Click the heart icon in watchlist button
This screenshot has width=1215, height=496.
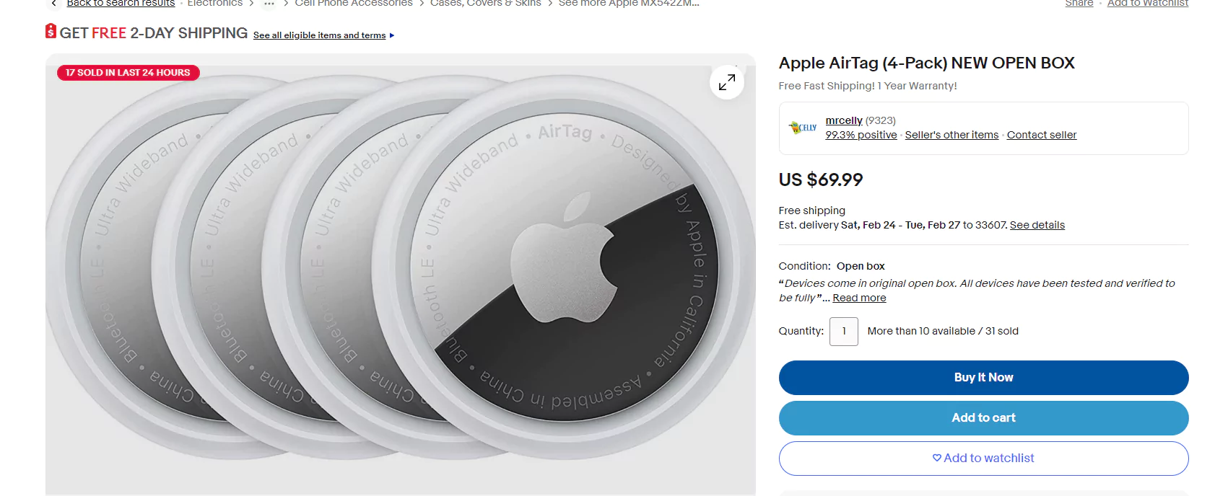[x=936, y=458]
